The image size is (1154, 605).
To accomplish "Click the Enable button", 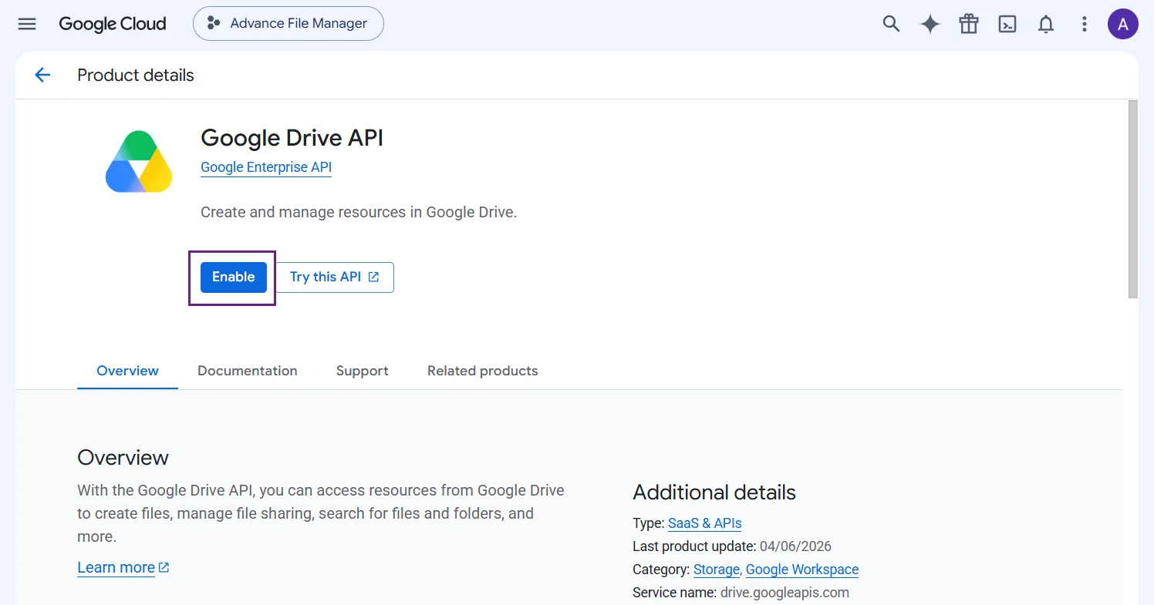I will coord(234,277).
